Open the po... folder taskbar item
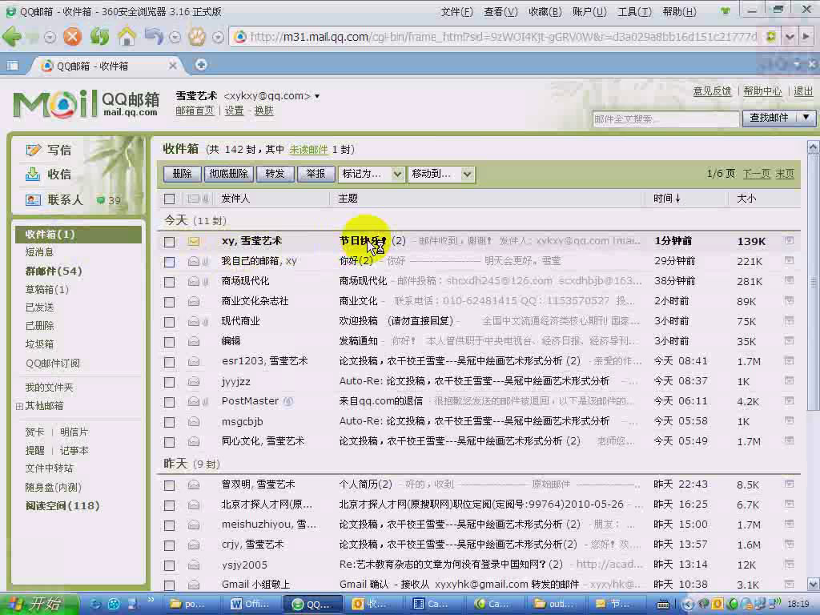 tap(189, 605)
